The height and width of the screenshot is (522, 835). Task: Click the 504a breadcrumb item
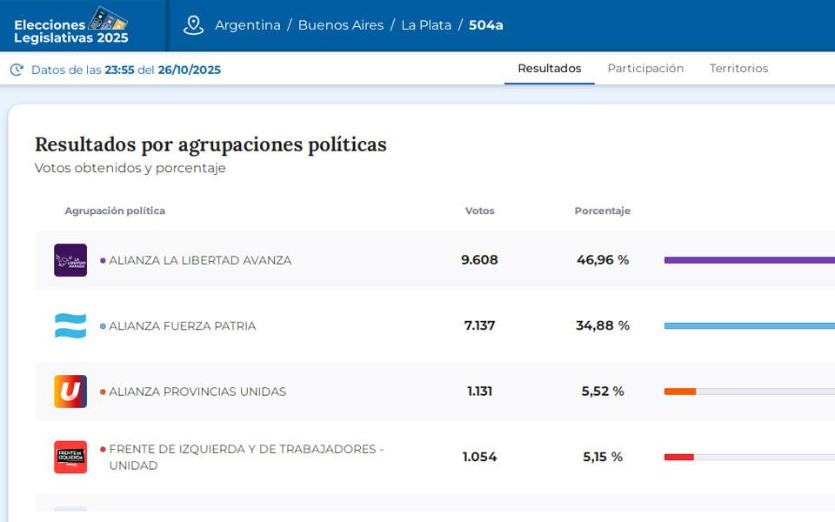[x=486, y=25]
